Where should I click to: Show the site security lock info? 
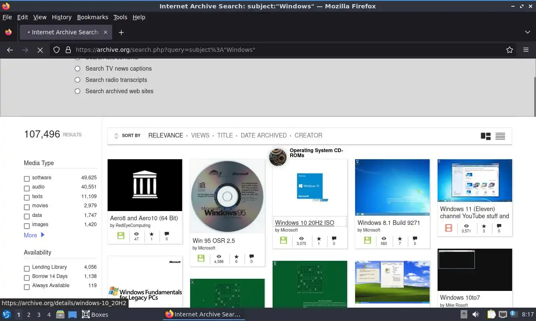pyautogui.click(x=68, y=50)
